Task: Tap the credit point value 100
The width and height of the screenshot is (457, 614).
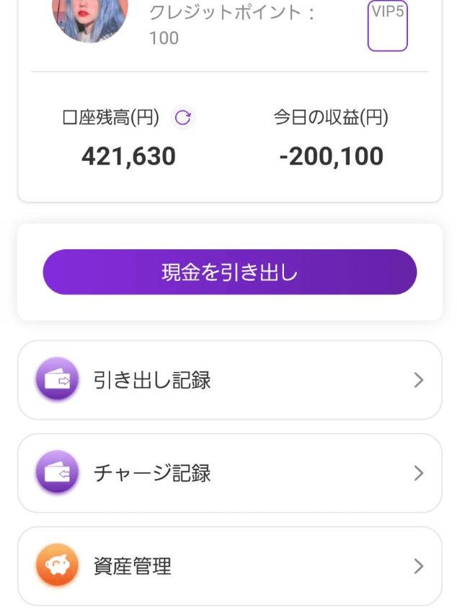Action: coord(164,38)
